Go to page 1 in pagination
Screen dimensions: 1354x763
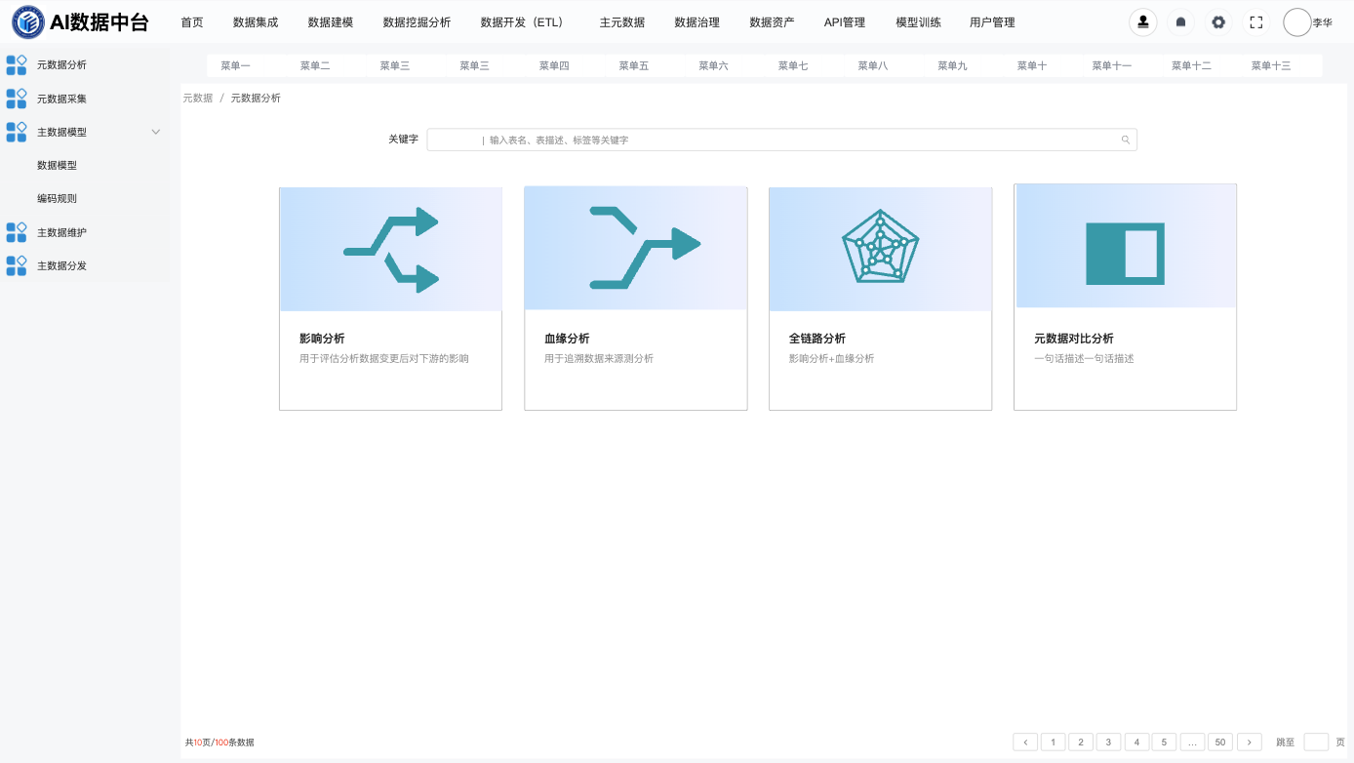pyautogui.click(x=1054, y=743)
